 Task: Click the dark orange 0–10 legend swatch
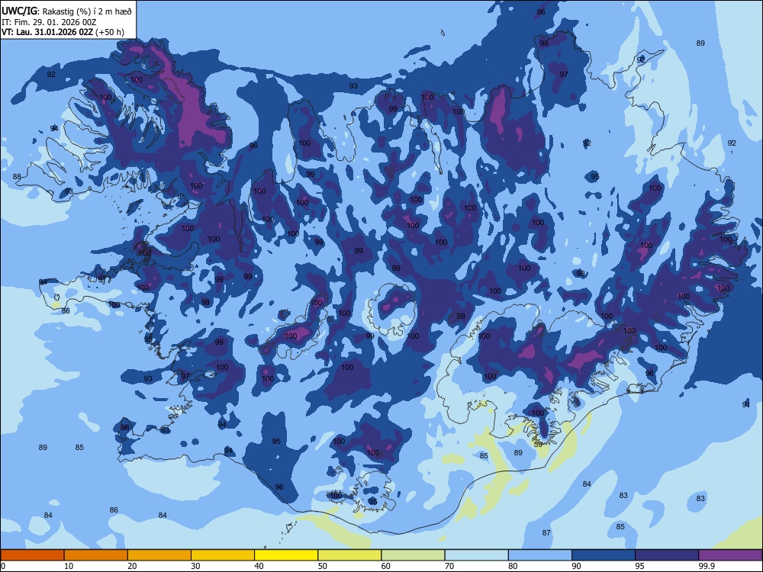(32, 555)
